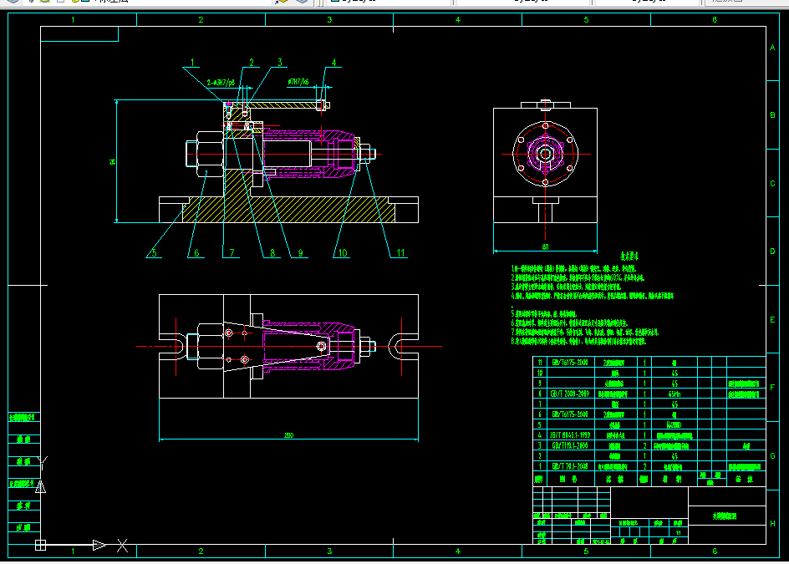Click GB/T6175-2000 in parts list row 11
789x564 pixels.
pyautogui.click(x=570, y=363)
